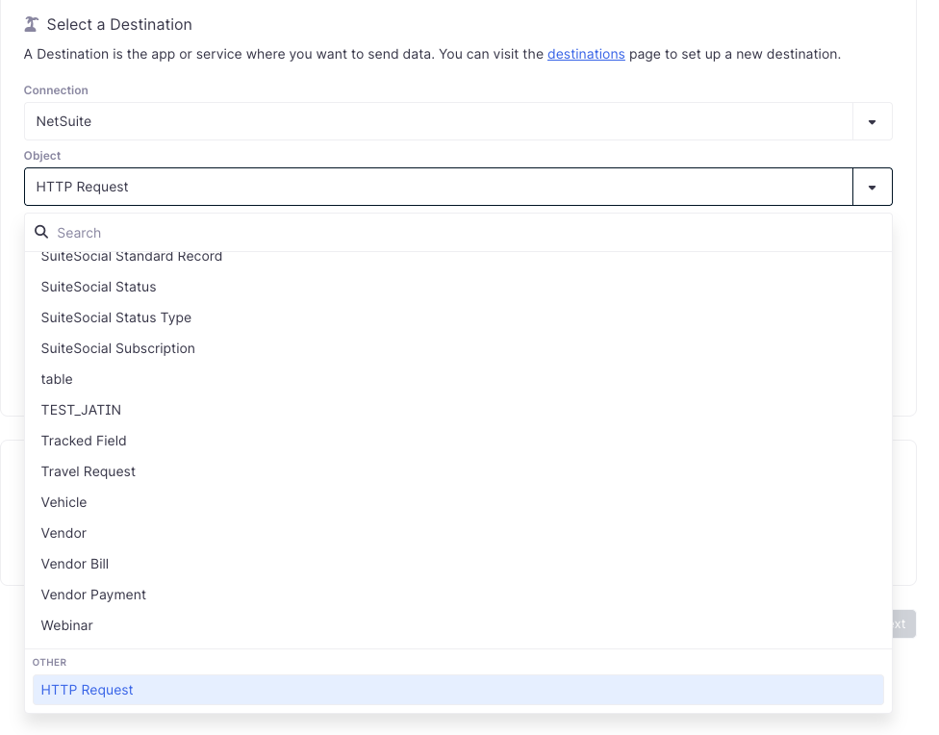Image resolution: width=939 pixels, height=735 pixels.
Task: Select TEST_JATIN object
Action: [81, 410]
